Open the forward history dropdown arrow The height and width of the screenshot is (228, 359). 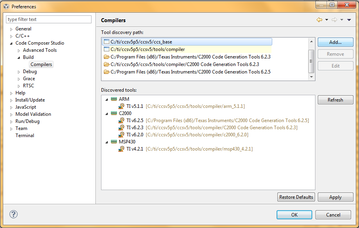coord(342,20)
